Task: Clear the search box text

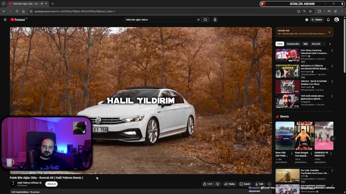Action: tap(198, 20)
